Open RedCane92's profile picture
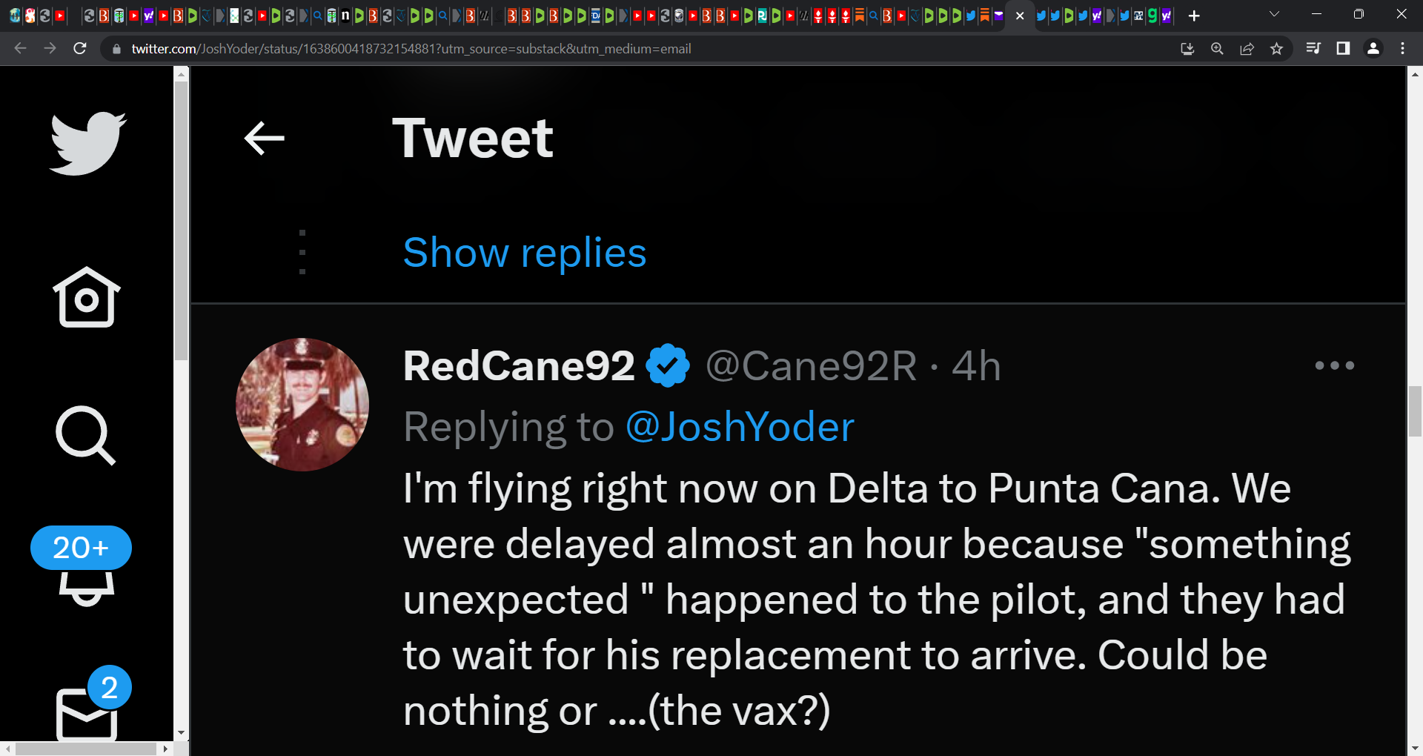 tap(302, 405)
